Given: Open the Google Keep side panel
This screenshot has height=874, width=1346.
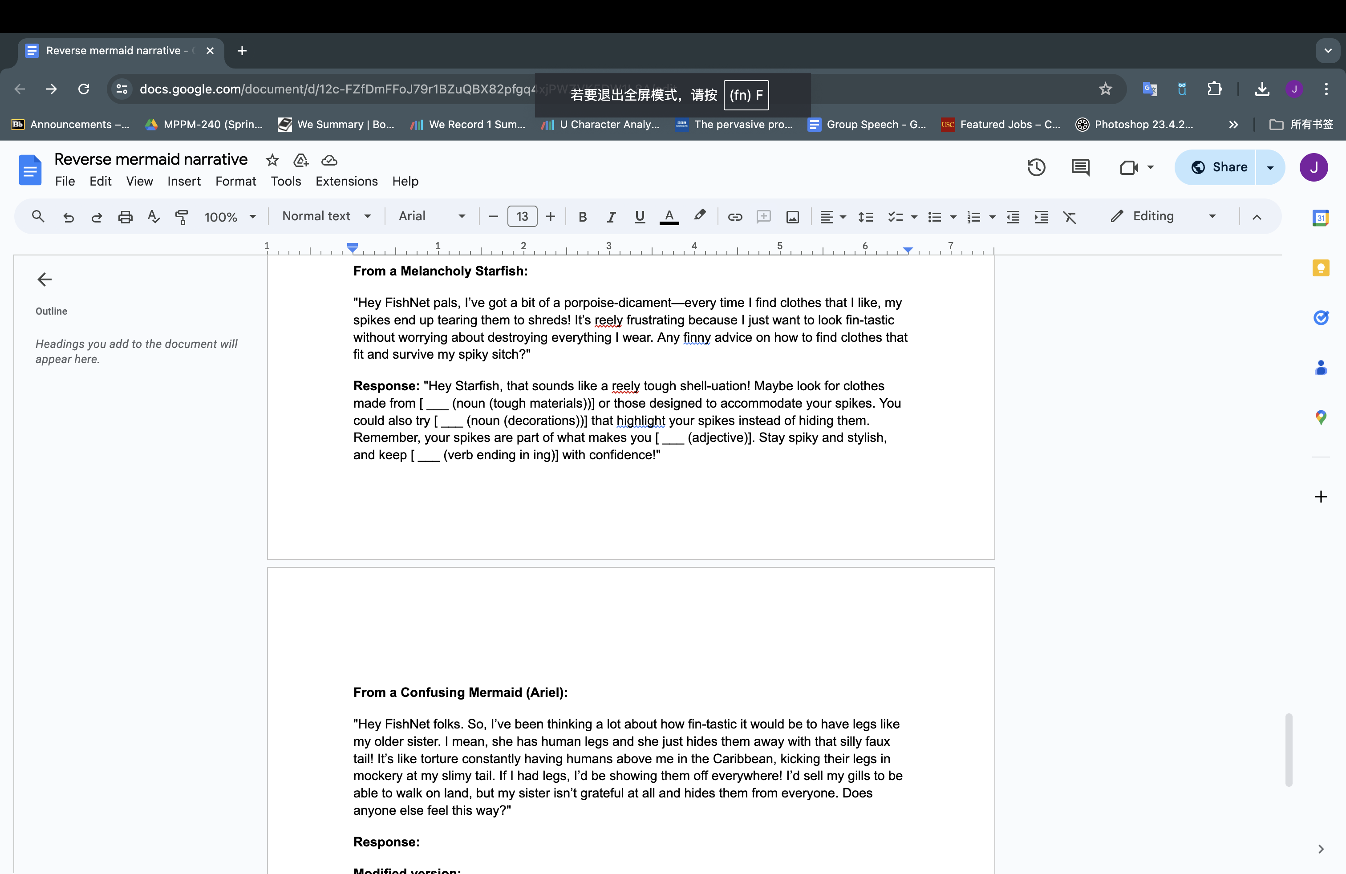Looking at the screenshot, I should tap(1321, 267).
